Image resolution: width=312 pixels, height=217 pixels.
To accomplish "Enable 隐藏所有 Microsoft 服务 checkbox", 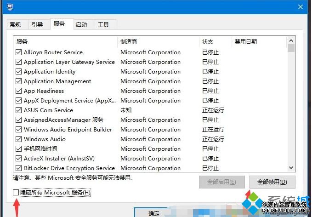I will point(16,193).
